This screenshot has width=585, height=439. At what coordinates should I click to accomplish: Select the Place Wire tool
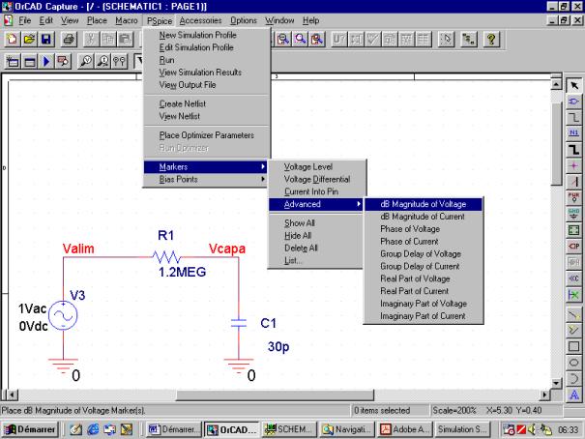pyautogui.click(x=573, y=118)
